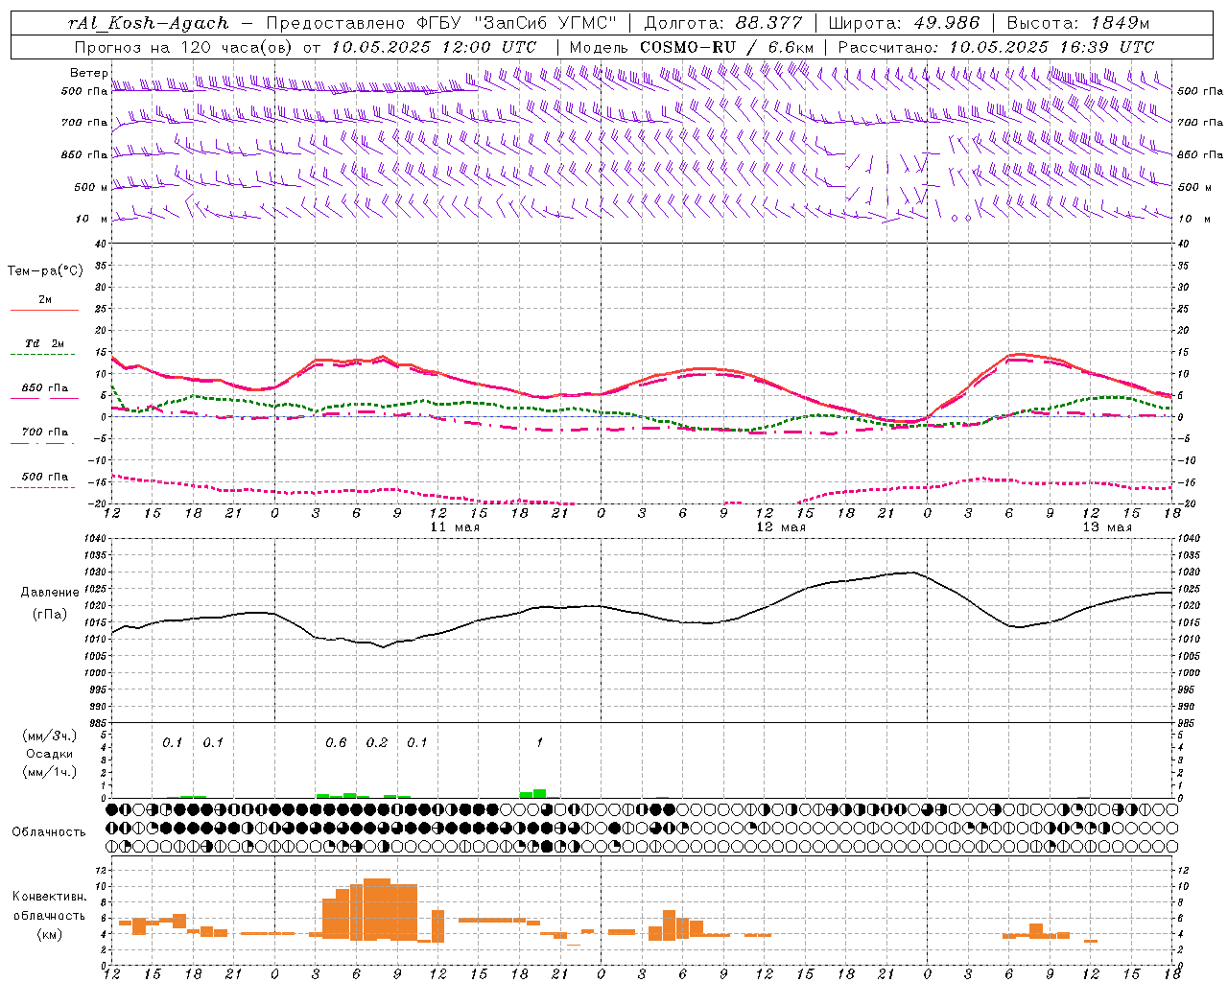Click the (мм/3ч.) units label
This screenshot has height=982, width=1228.
pos(50,736)
